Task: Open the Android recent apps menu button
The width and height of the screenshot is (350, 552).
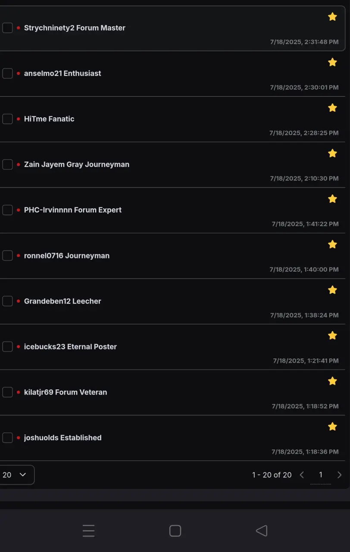Action: click(x=88, y=531)
